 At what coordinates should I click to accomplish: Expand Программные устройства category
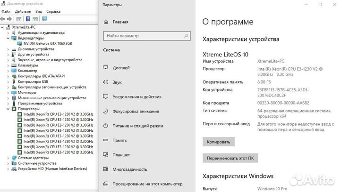pyautogui.click(x=8, y=104)
